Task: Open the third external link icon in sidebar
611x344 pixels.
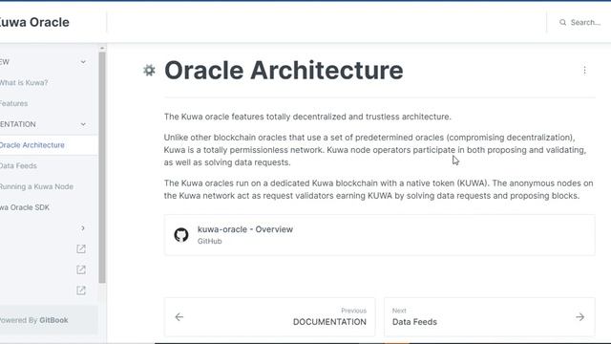Action: pyautogui.click(x=81, y=290)
